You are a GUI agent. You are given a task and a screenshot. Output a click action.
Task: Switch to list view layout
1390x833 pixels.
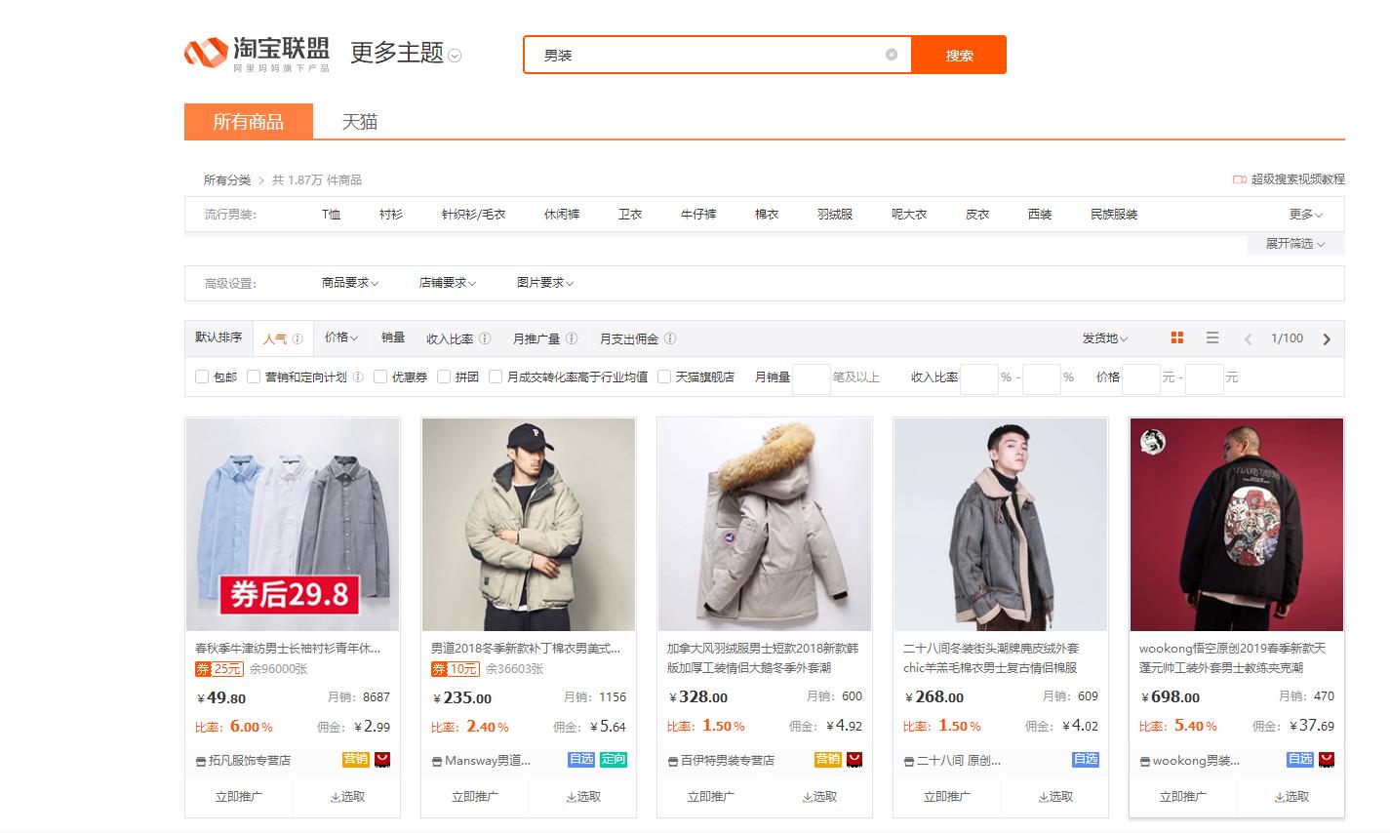tap(1212, 337)
